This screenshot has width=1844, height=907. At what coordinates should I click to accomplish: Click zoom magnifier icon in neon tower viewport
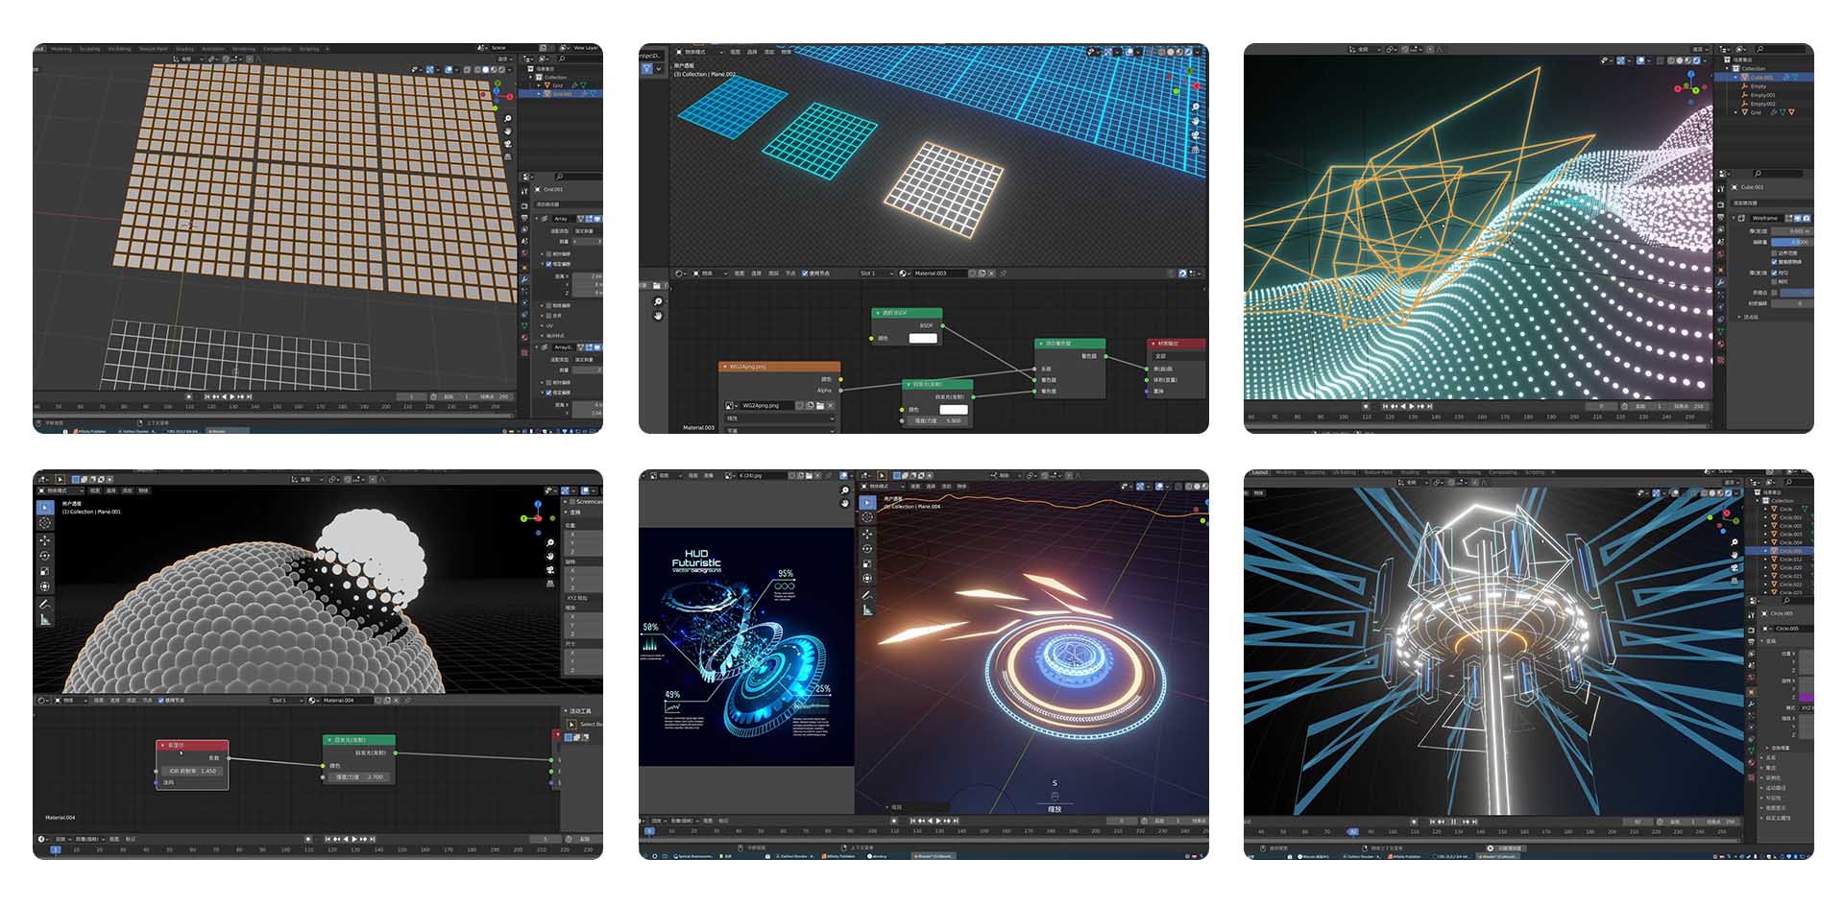[1735, 542]
